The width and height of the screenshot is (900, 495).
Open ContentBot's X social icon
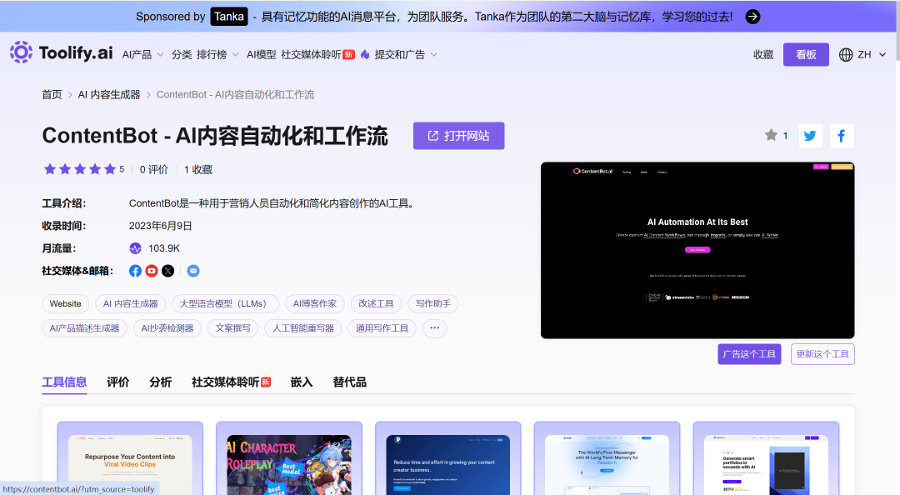coord(167,271)
